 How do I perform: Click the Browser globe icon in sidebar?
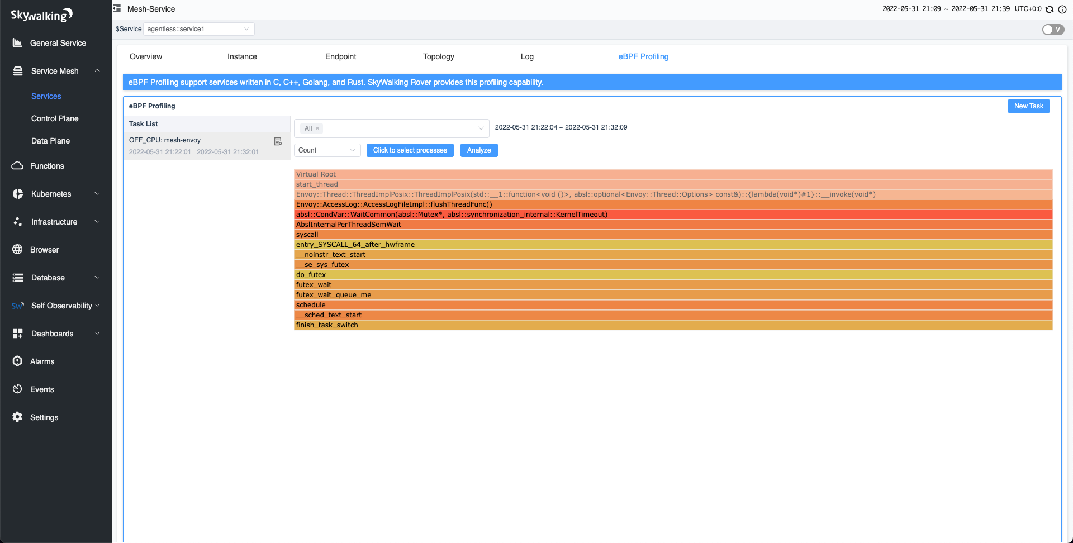click(17, 249)
